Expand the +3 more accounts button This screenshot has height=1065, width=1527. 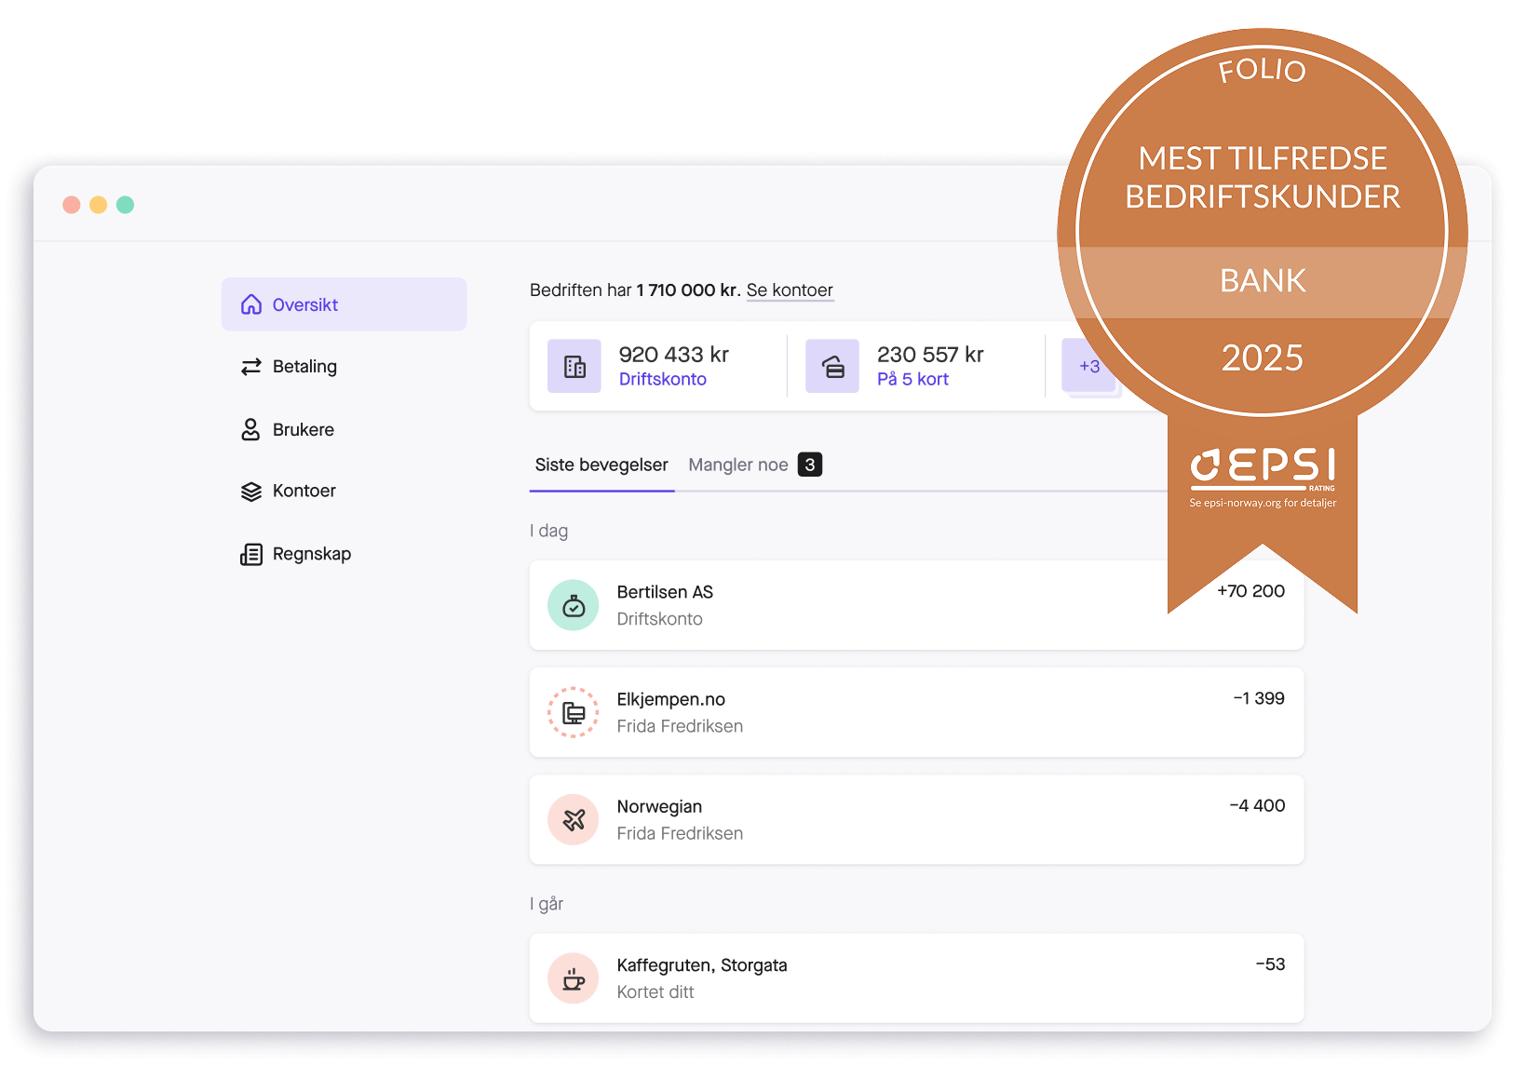click(1089, 366)
